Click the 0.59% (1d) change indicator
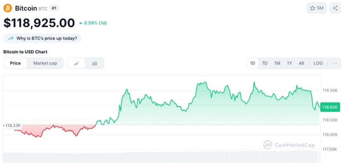This screenshot has height=166, width=343. tap(93, 23)
